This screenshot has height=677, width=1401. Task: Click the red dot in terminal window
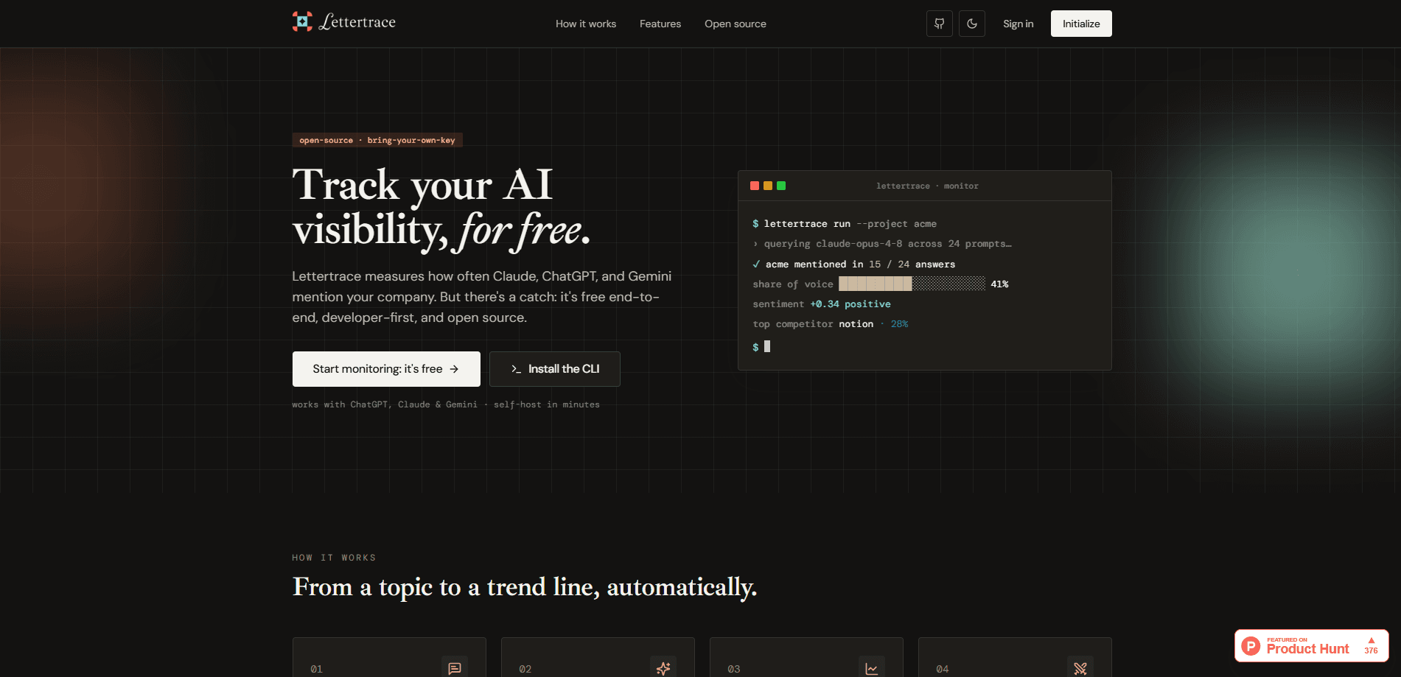click(755, 186)
